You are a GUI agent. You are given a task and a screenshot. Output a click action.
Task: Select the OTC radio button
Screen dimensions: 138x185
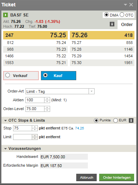pyautogui.click(x=122, y=15)
